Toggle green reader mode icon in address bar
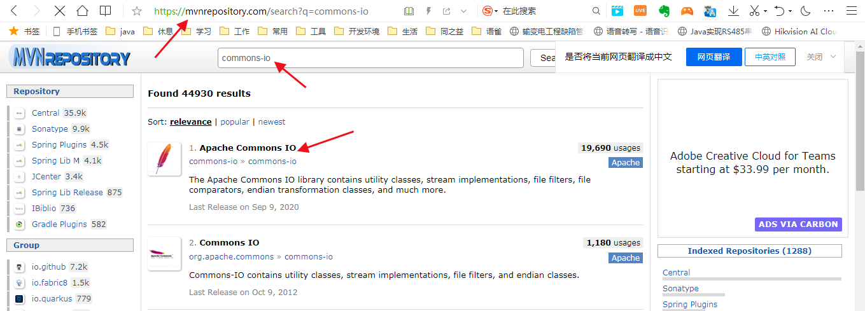Viewport: 865px width, 311px height. 409,11
